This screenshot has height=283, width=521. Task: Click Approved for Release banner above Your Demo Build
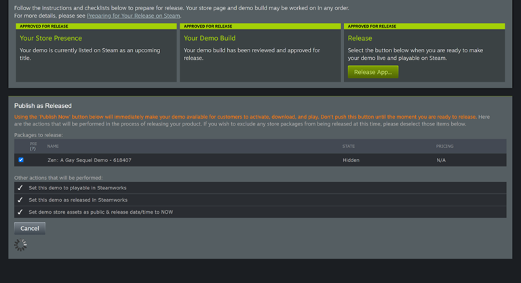coord(205,26)
